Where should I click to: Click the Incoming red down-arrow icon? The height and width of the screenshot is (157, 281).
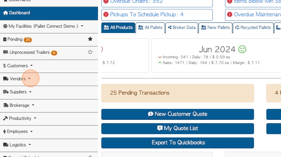(x=160, y=57)
